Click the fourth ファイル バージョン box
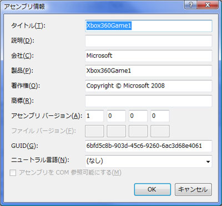The height and width of the screenshot is (206, 222). pyautogui.click(x=160, y=131)
